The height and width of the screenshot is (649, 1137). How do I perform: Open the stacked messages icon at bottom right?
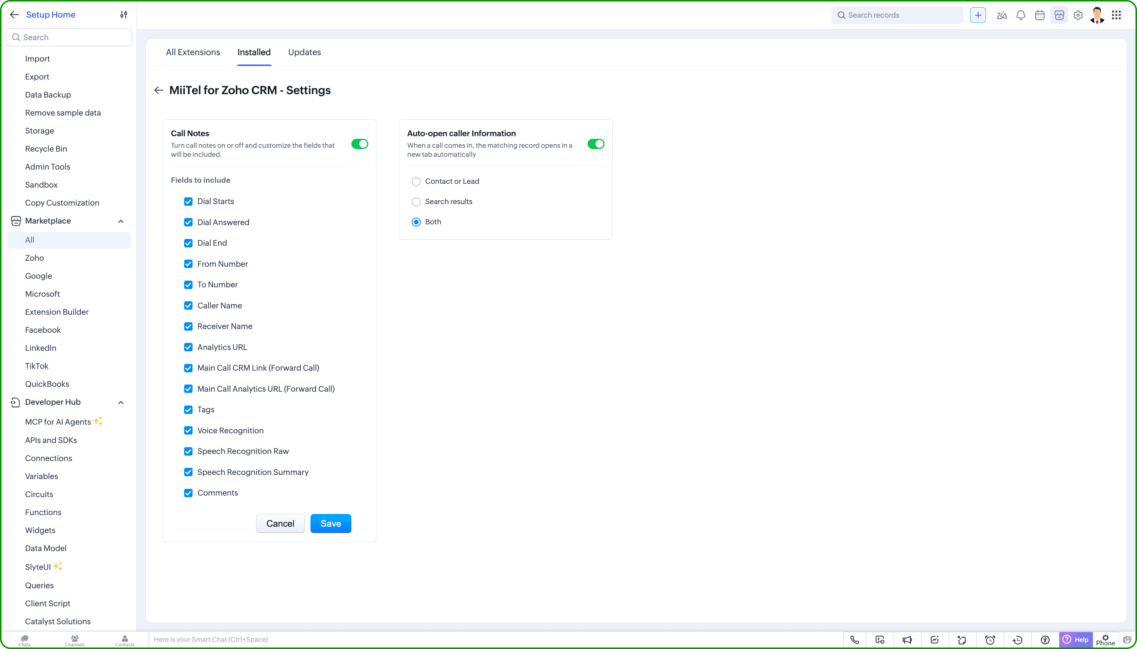(x=1127, y=640)
